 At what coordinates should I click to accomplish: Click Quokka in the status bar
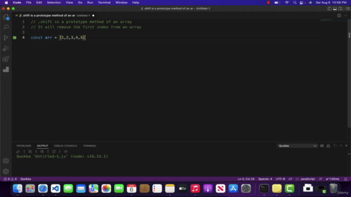pyautogui.click(x=26, y=179)
